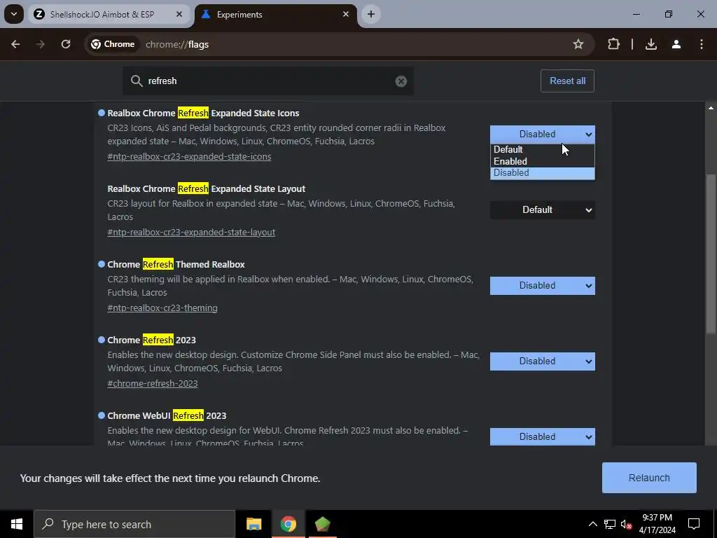Close the Experiments tab
The image size is (717, 538).
click(346, 14)
